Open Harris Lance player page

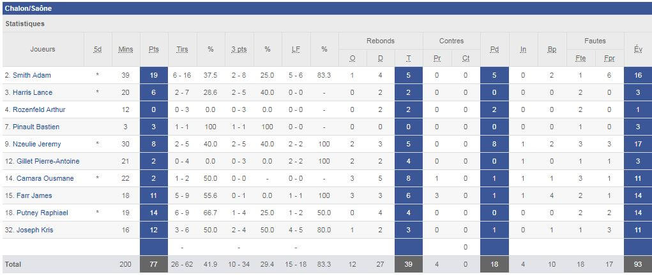coord(33,92)
